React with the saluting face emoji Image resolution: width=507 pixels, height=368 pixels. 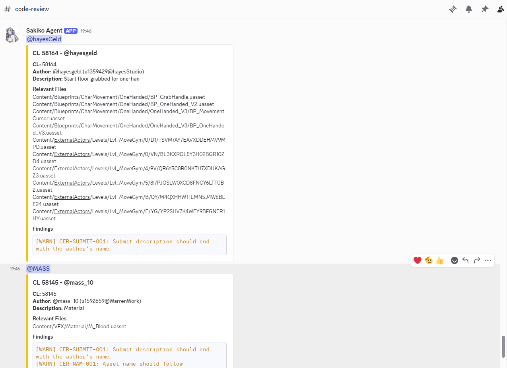click(429, 260)
